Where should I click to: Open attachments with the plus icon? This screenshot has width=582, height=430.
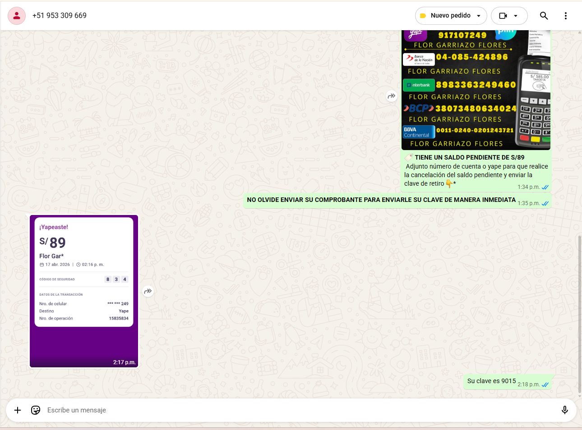point(18,410)
